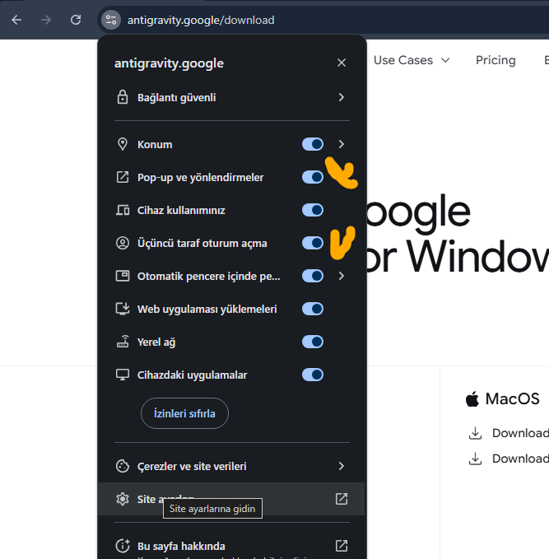Open the Use Cases dropdown menu
Image resolution: width=549 pixels, height=559 pixels.
412,60
